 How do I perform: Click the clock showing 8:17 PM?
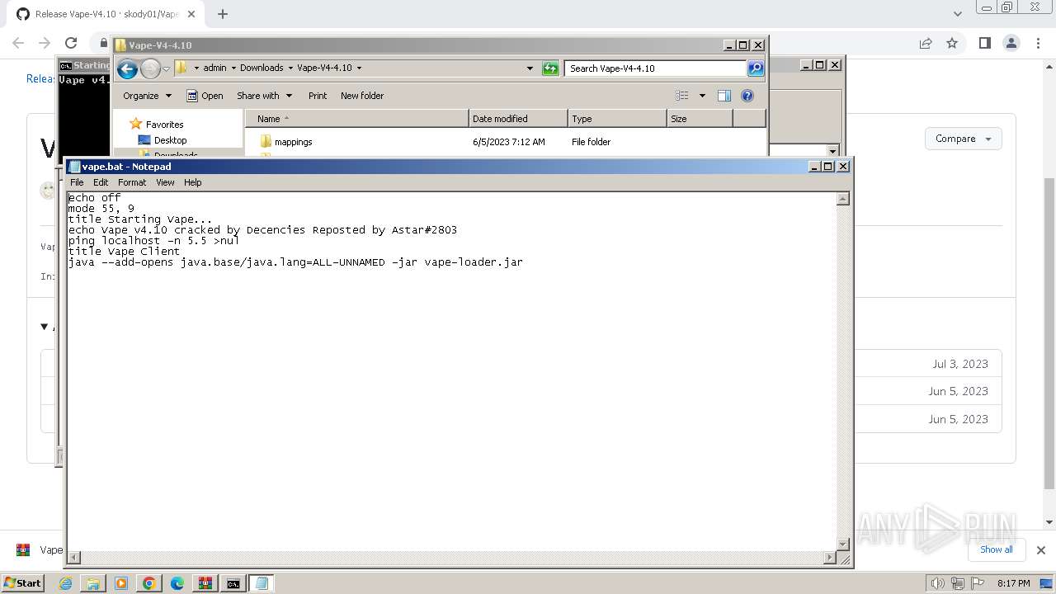[x=1013, y=583]
